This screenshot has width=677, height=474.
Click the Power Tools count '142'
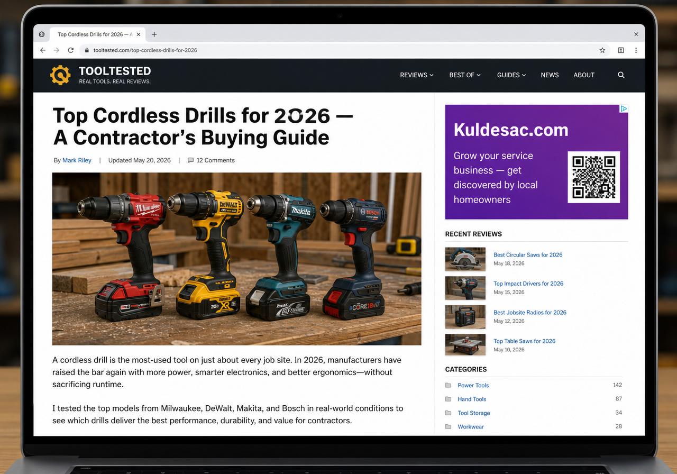[617, 385]
